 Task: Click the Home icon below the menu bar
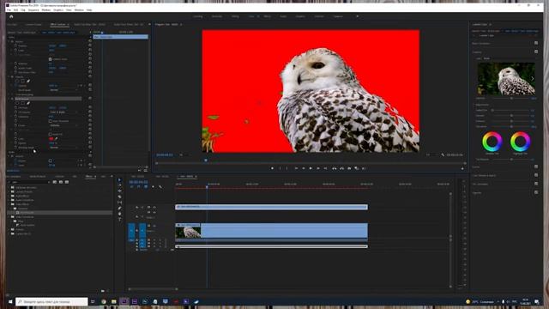11,16
